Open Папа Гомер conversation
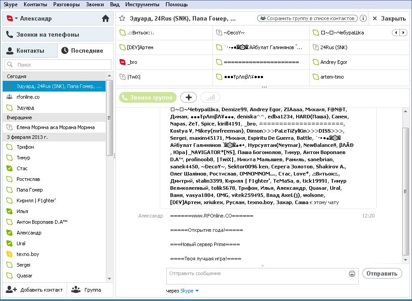The image size is (412, 301). tap(54, 190)
